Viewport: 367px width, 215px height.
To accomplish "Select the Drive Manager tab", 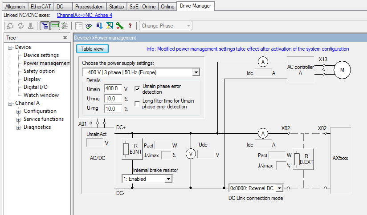I will (x=196, y=6).
